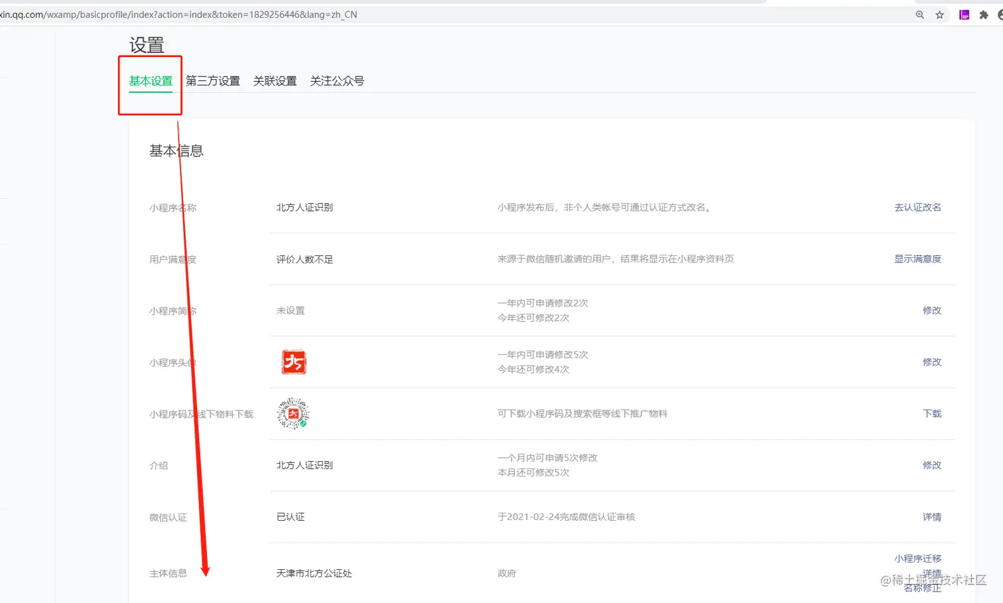
Task: Open the 关注公众号 tab
Action: coord(337,81)
